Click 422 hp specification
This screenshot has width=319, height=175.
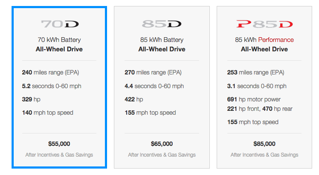134,100
